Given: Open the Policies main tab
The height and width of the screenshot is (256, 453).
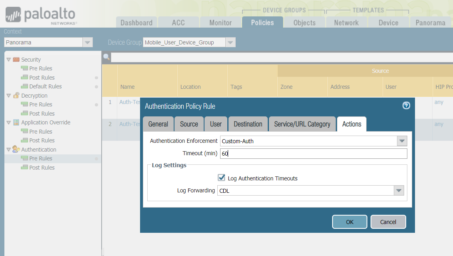Looking at the screenshot, I should pyautogui.click(x=263, y=22).
